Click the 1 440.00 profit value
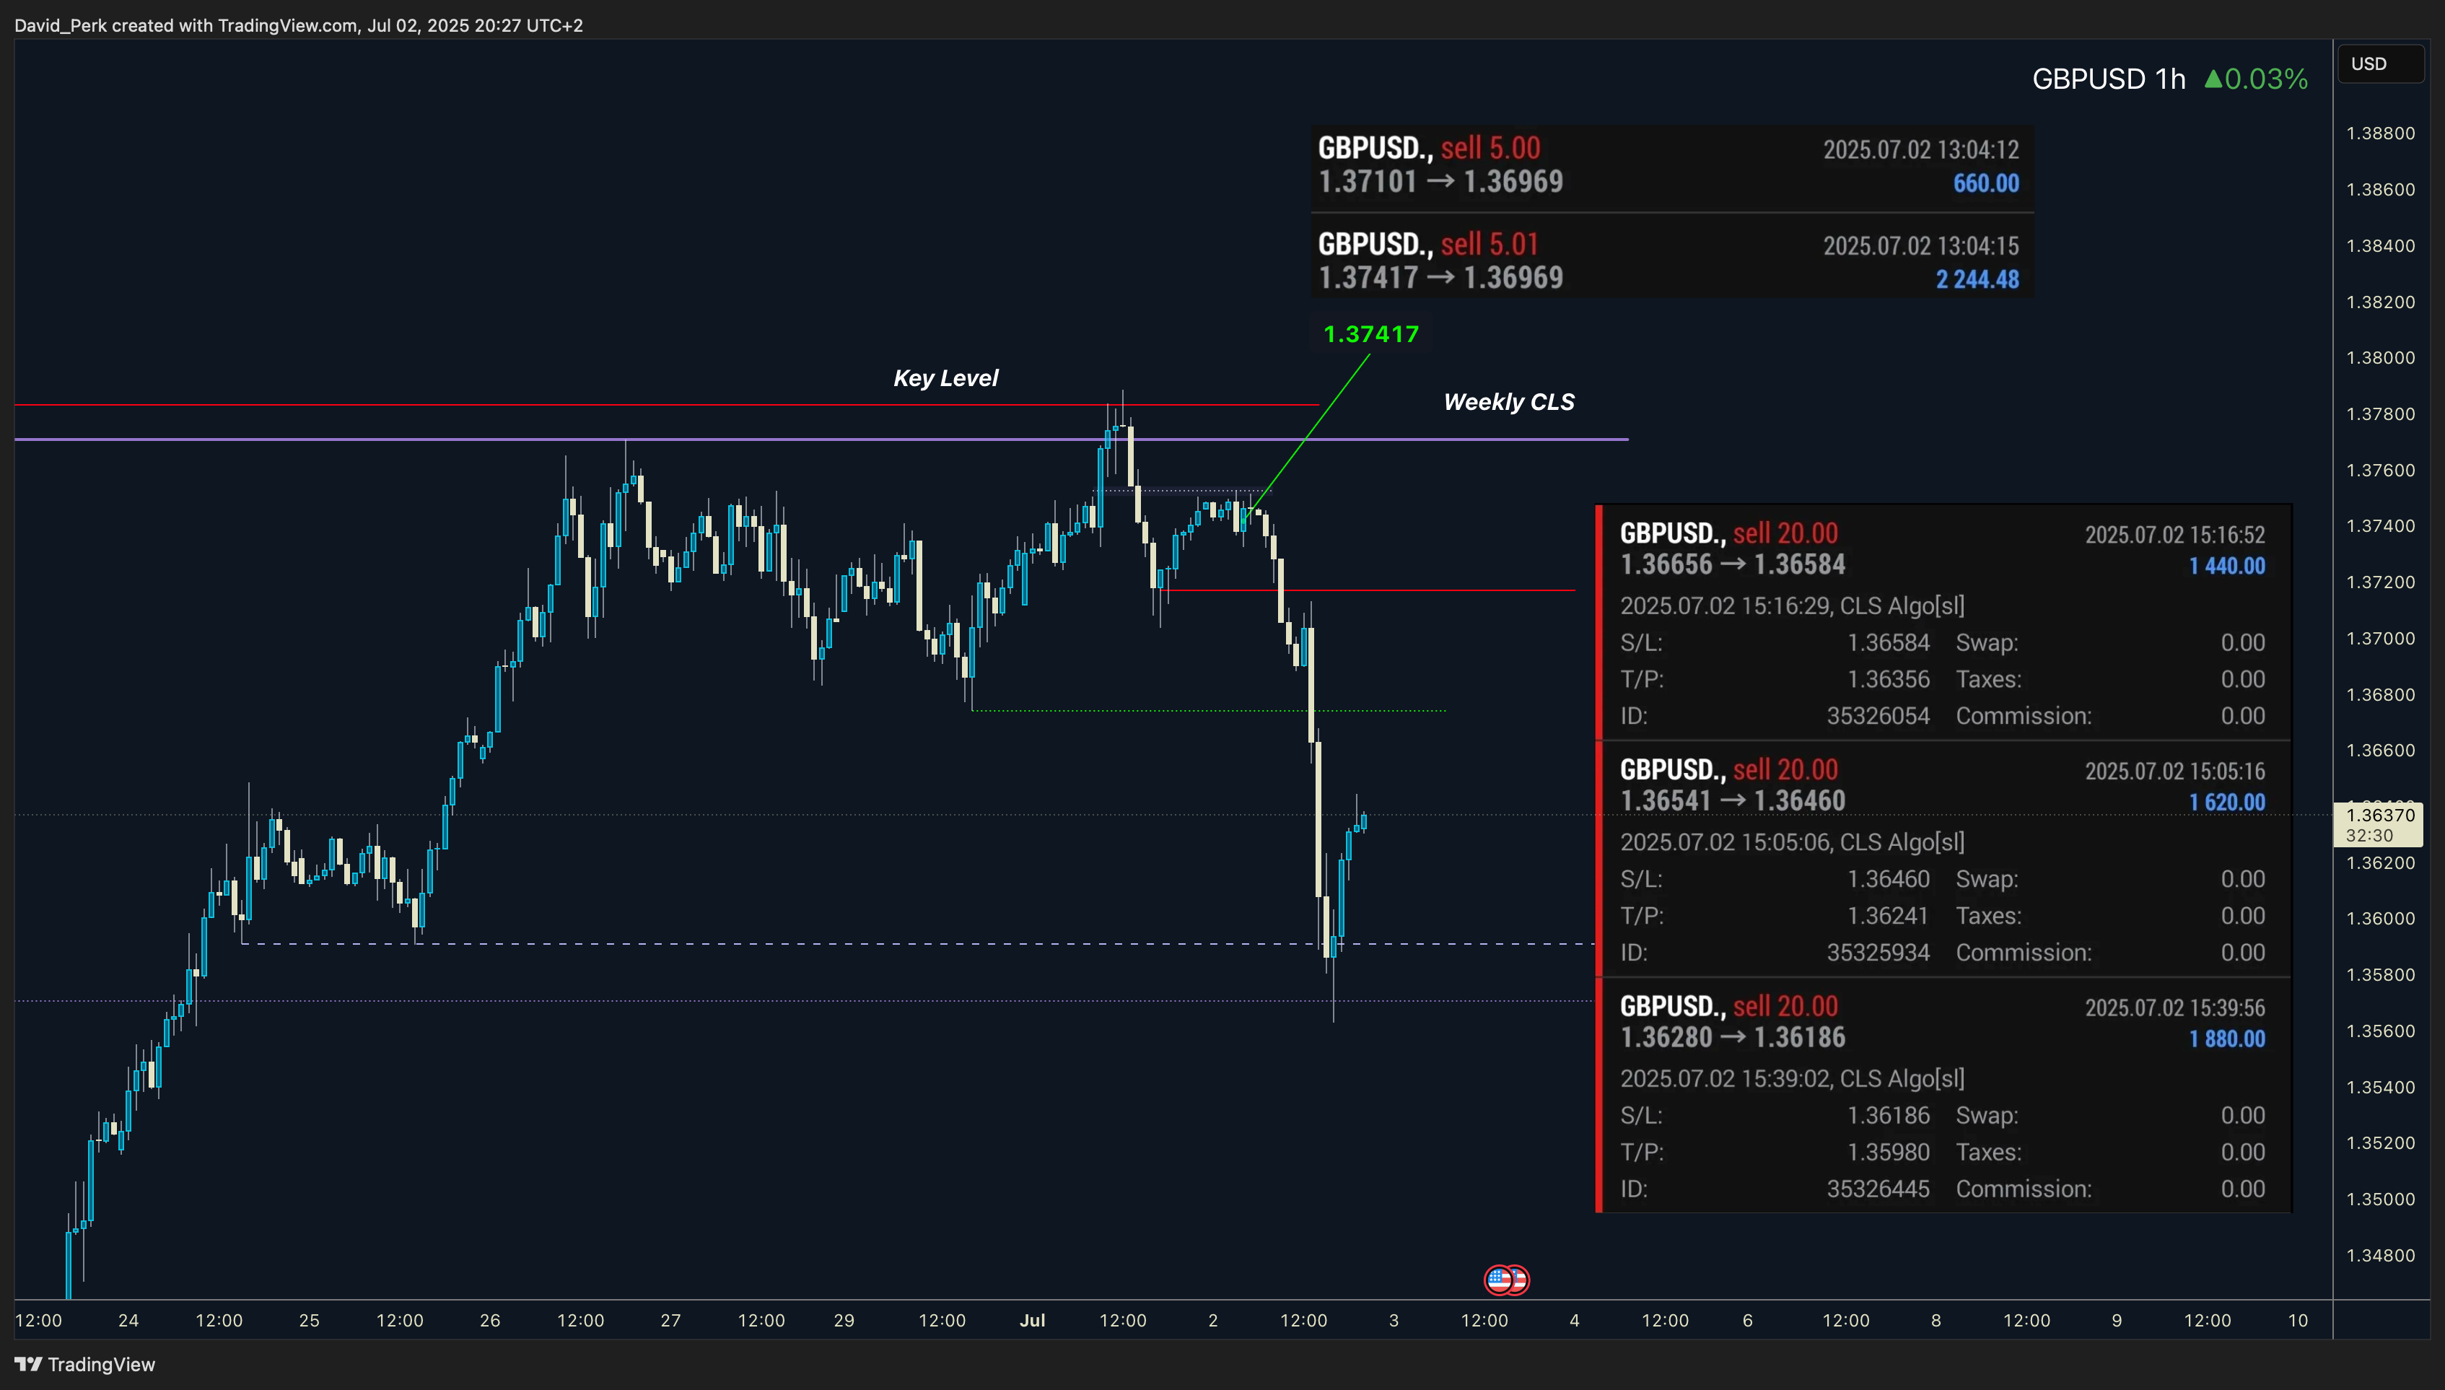Image resolution: width=2445 pixels, height=1390 pixels. [2226, 566]
